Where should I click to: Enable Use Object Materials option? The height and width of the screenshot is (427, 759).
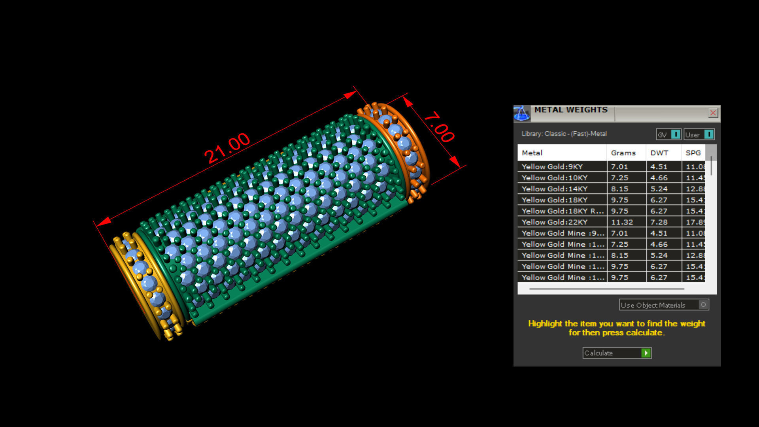pyautogui.click(x=703, y=305)
